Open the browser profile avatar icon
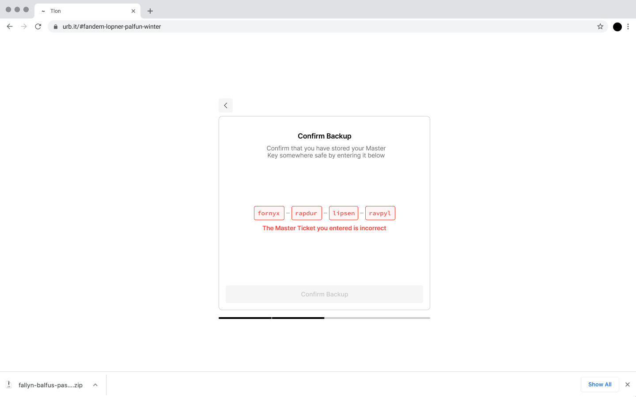This screenshot has width=636, height=397. 617,26
